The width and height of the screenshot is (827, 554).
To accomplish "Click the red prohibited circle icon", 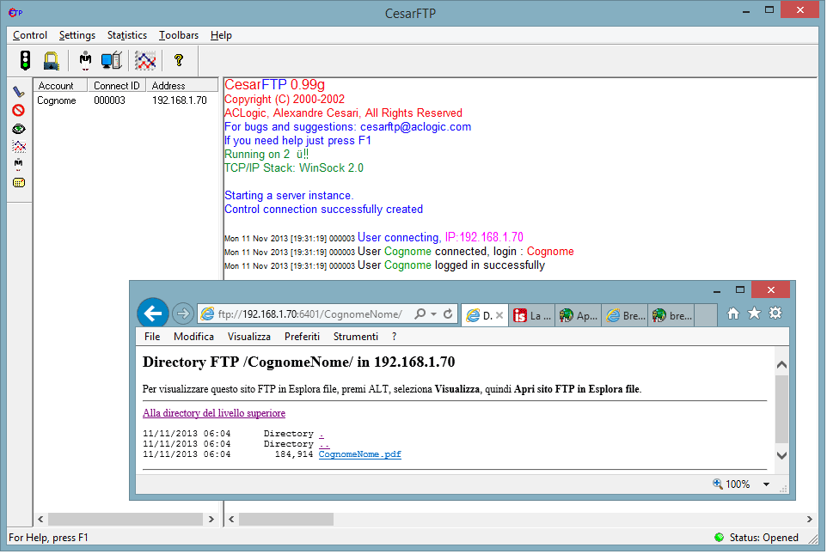I will pyautogui.click(x=18, y=110).
